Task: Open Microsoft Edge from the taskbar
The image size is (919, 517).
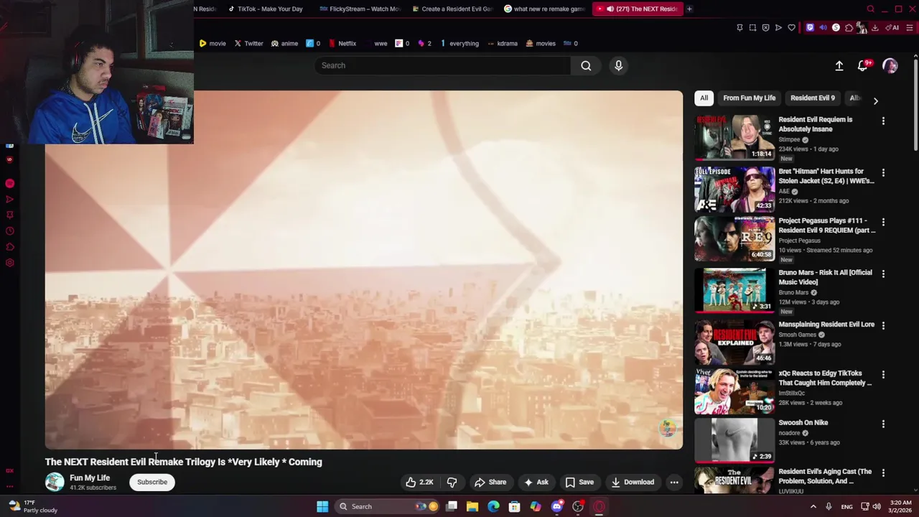Action: (x=493, y=506)
